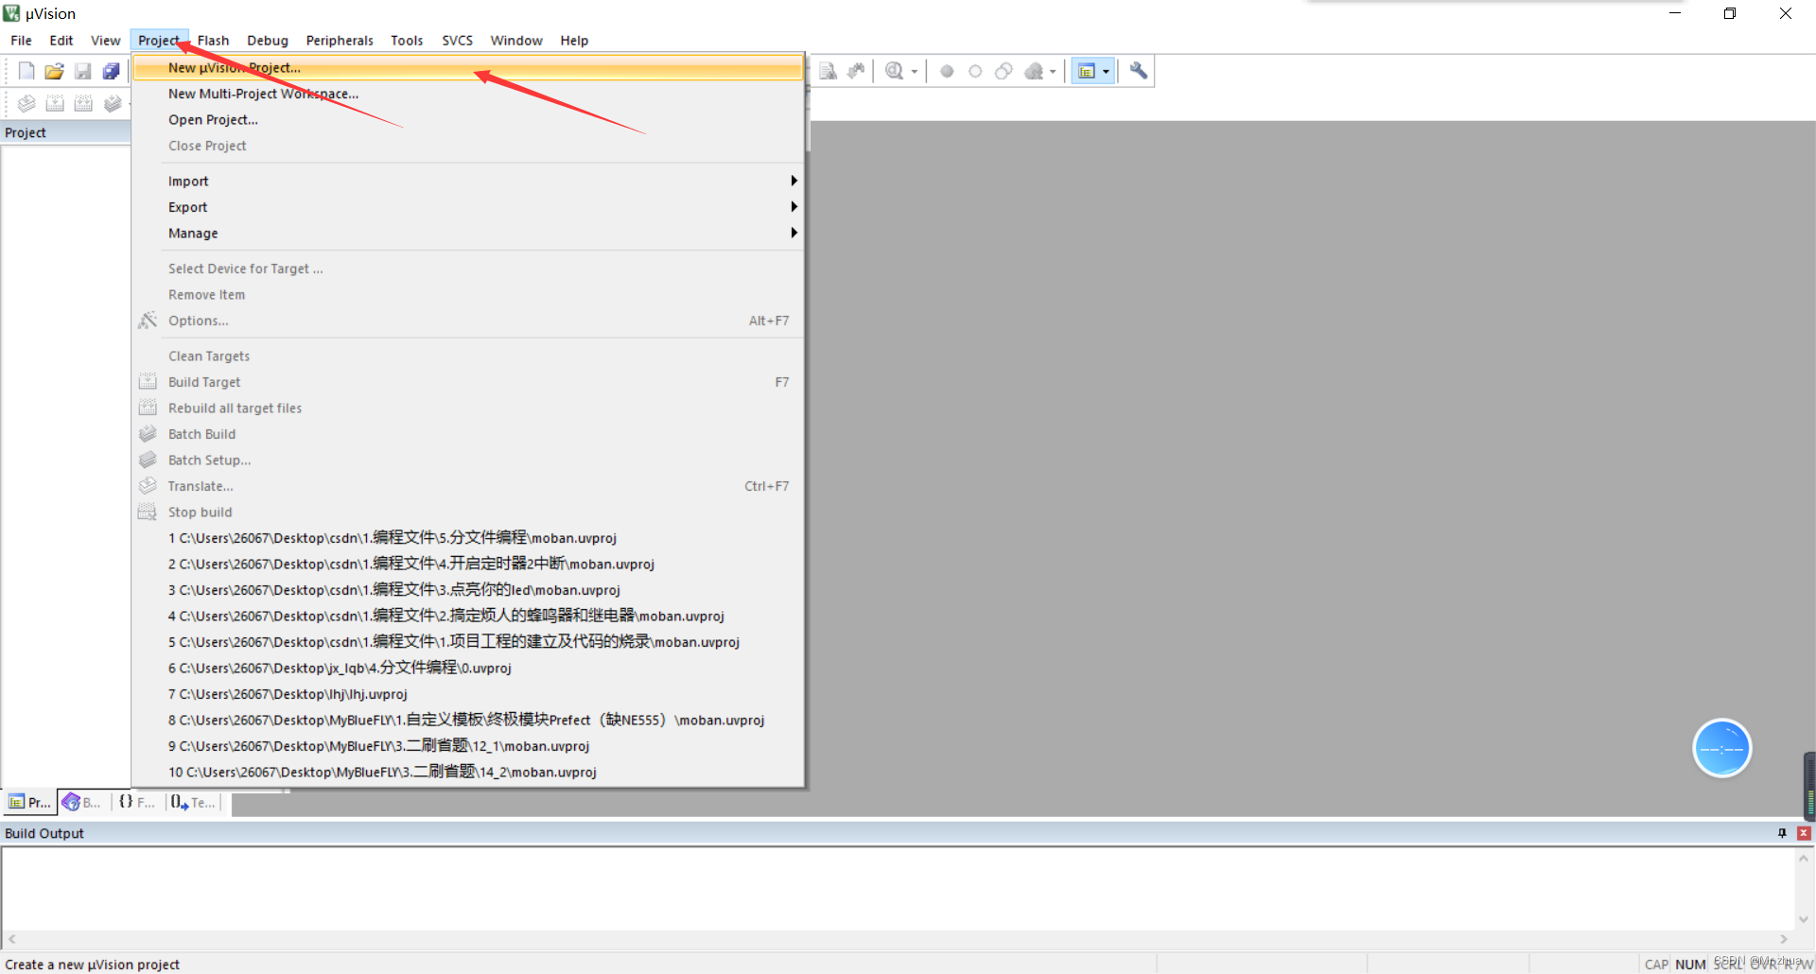
Task: Click Stop build menu entry
Action: (469, 513)
